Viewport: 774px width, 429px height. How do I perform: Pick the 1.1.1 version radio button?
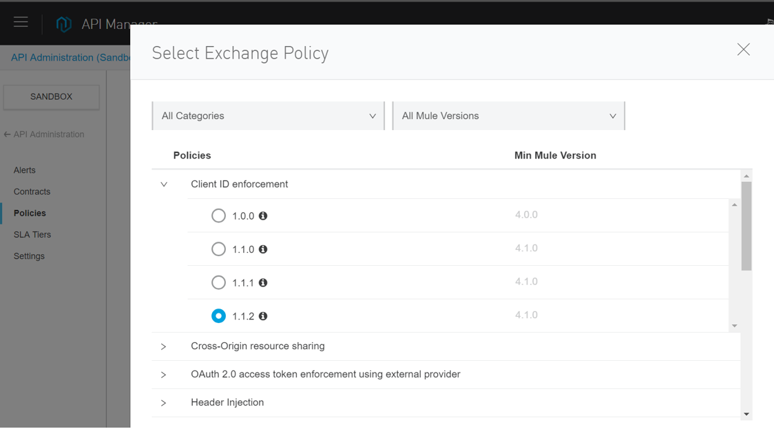coord(218,282)
